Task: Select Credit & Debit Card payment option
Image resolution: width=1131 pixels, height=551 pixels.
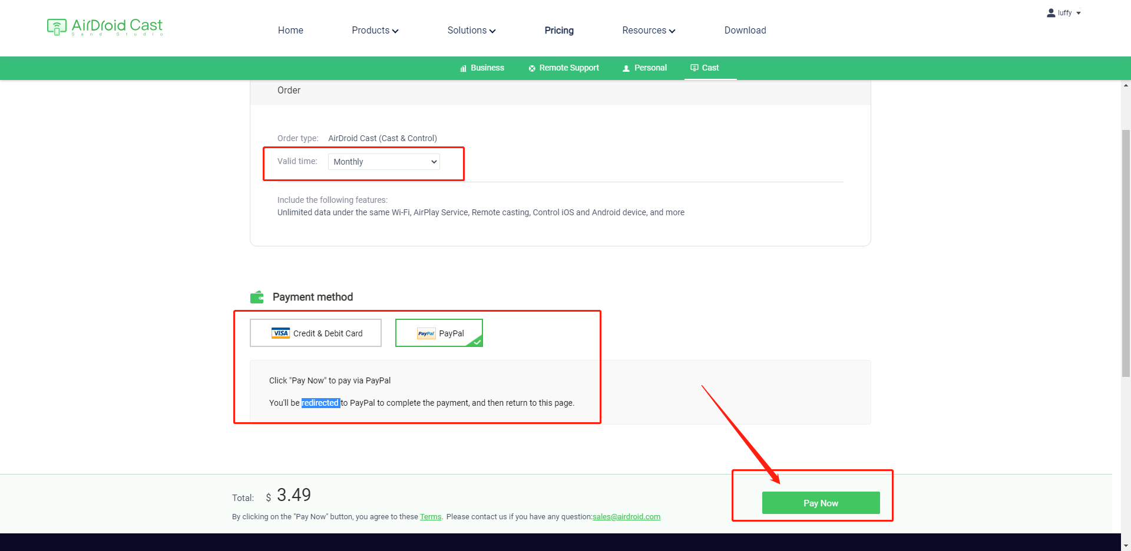Action: (x=316, y=333)
